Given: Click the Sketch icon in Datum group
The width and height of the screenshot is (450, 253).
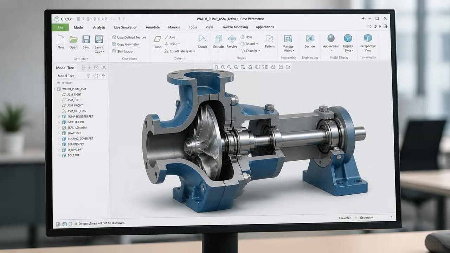Looking at the screenshot, I should (202, 39).
